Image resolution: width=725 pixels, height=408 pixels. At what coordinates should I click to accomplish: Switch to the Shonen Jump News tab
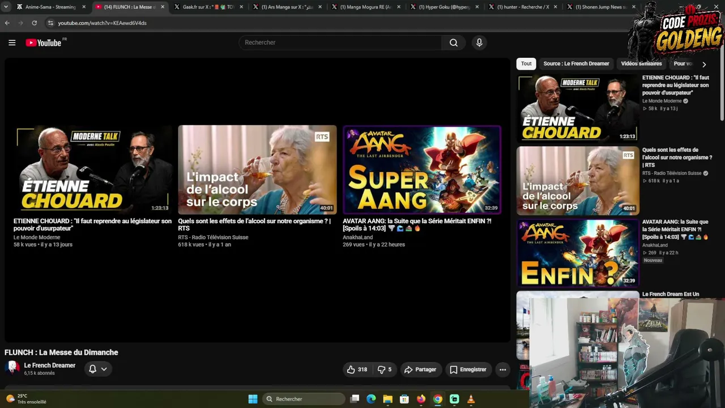click(x=601, y=7)
